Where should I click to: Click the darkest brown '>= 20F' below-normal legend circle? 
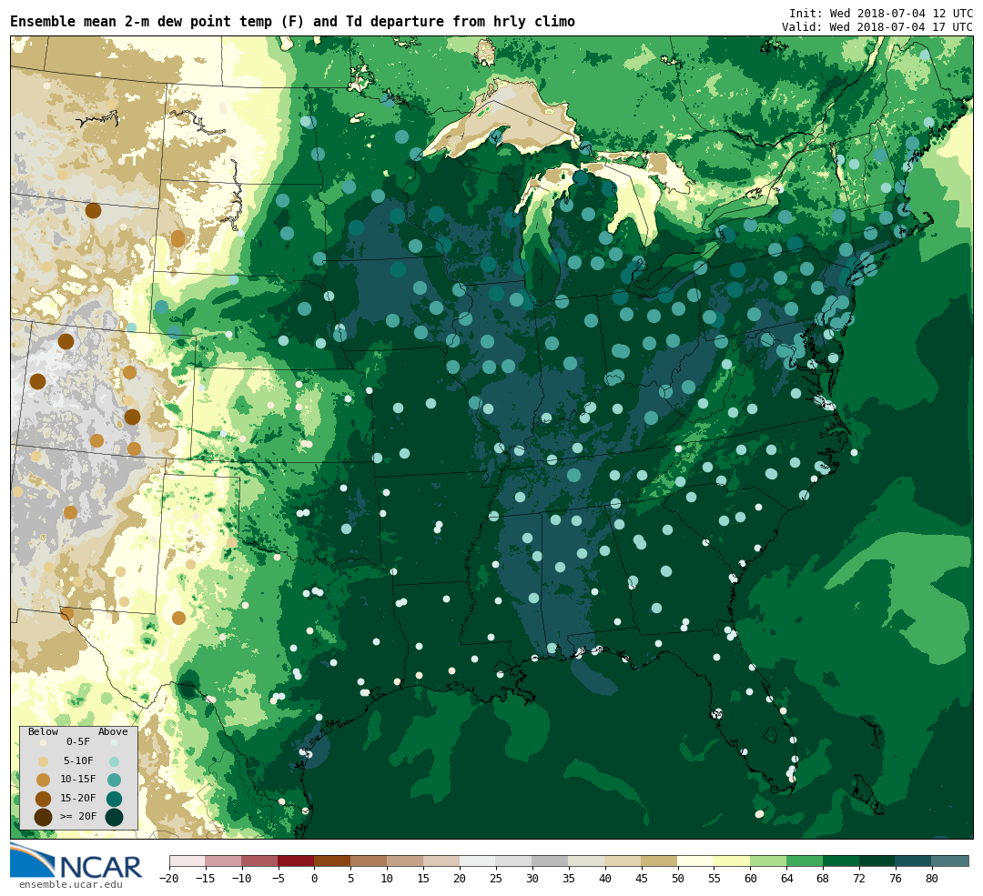43,817
